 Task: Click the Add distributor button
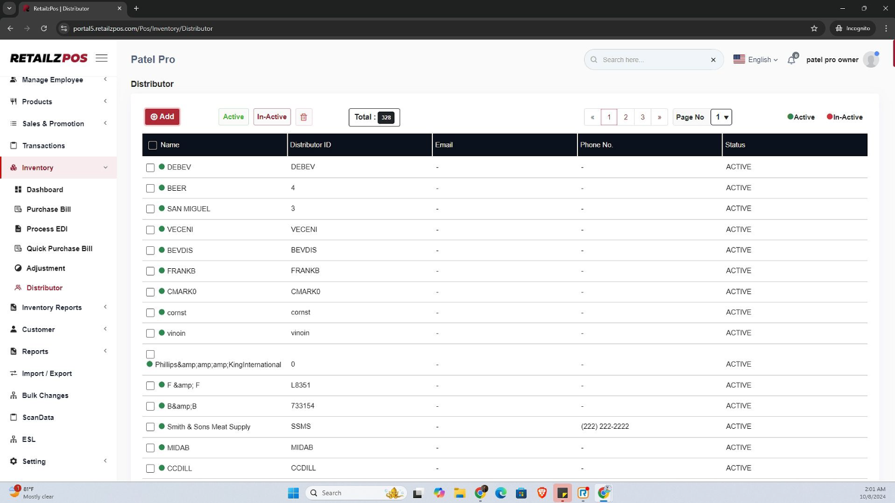click(162, 117)
